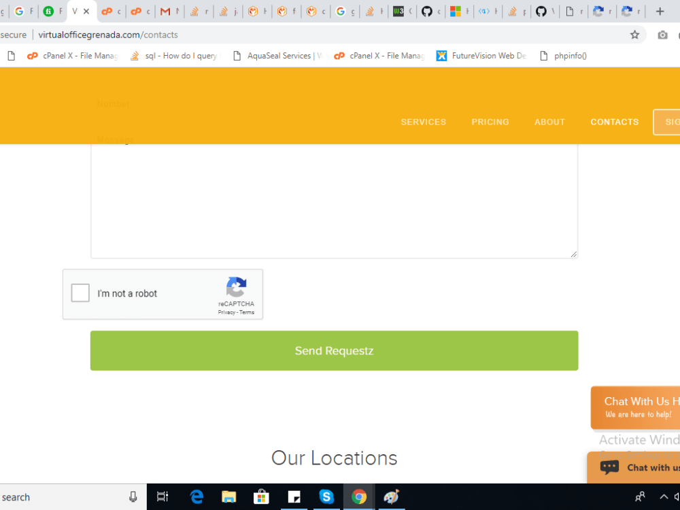
Task: Click the Chat with us speech-bubble button
Action: click(634, 468)
